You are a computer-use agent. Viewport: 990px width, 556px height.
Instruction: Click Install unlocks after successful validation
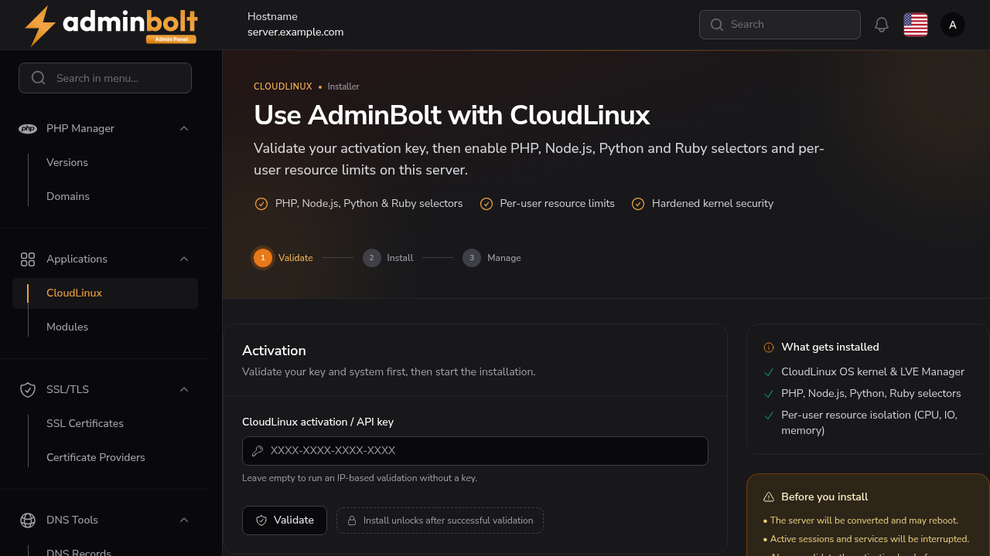440,520
